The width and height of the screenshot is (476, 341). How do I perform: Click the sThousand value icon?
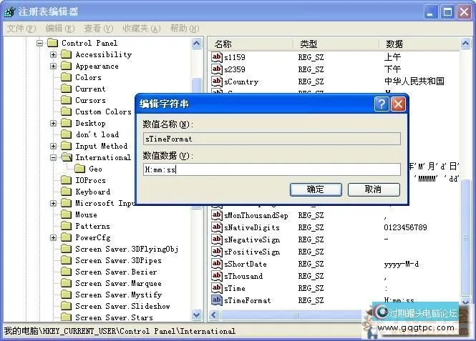[217, 275]
